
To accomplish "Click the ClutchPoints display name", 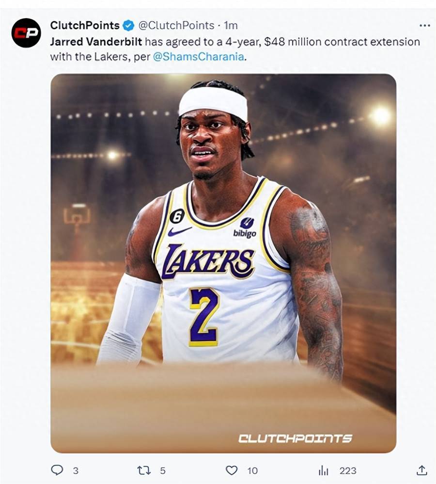I will coord(85,25).
